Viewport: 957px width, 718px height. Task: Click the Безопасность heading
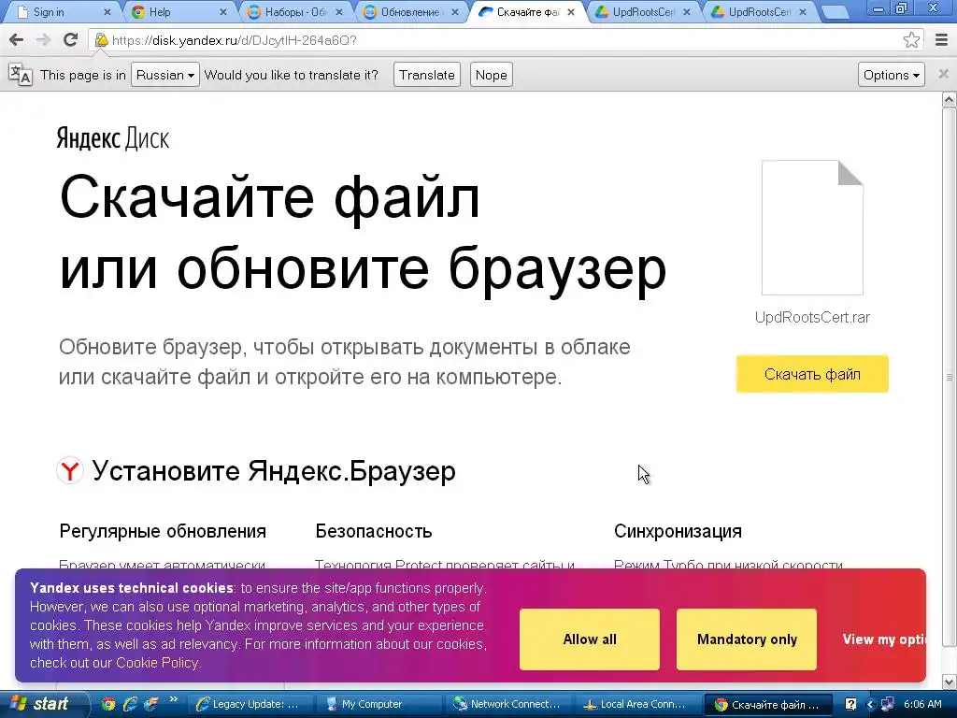(x=374, y=531)
